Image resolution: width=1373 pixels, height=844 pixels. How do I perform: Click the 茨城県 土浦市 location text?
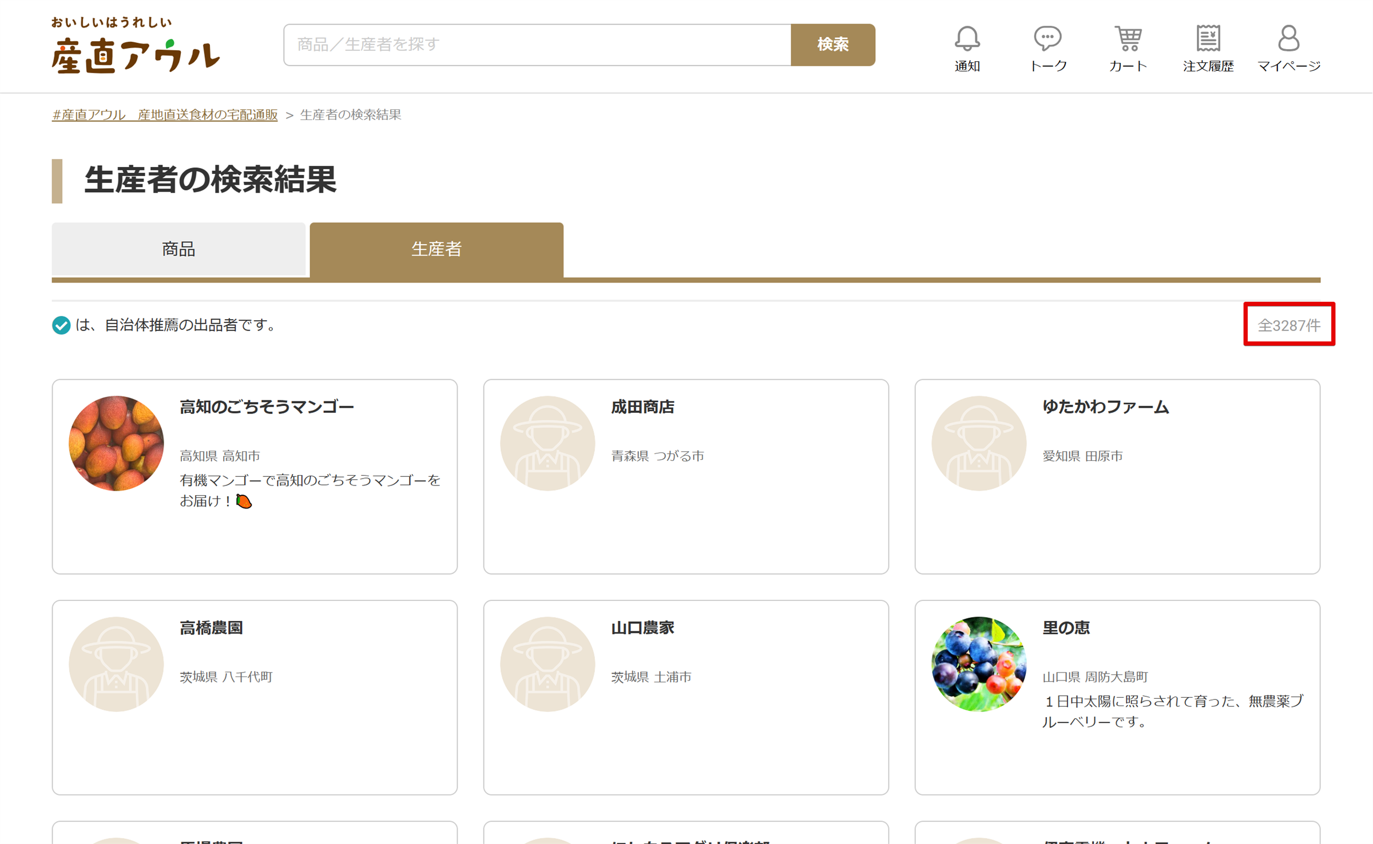click(x=651, y=676)
